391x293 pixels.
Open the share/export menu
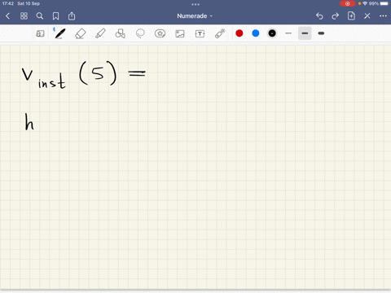pos(72,16)
